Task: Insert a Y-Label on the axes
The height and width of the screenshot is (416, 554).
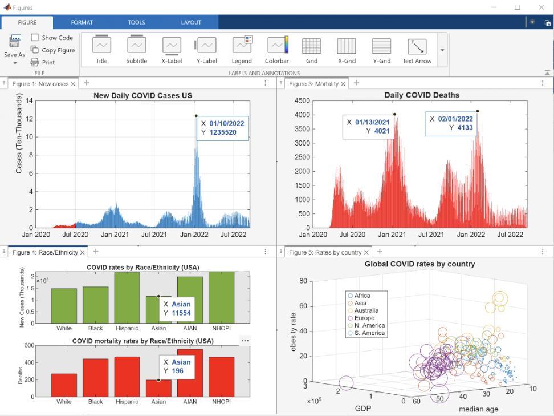Action: (x=206, y=49)
